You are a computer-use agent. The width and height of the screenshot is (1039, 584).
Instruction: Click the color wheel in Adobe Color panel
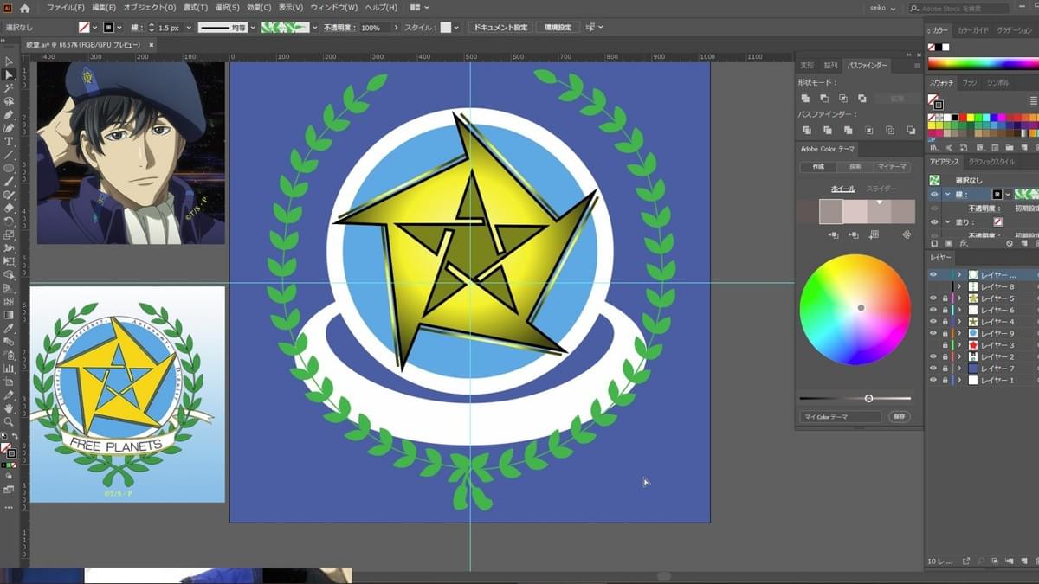pos(855,310)
